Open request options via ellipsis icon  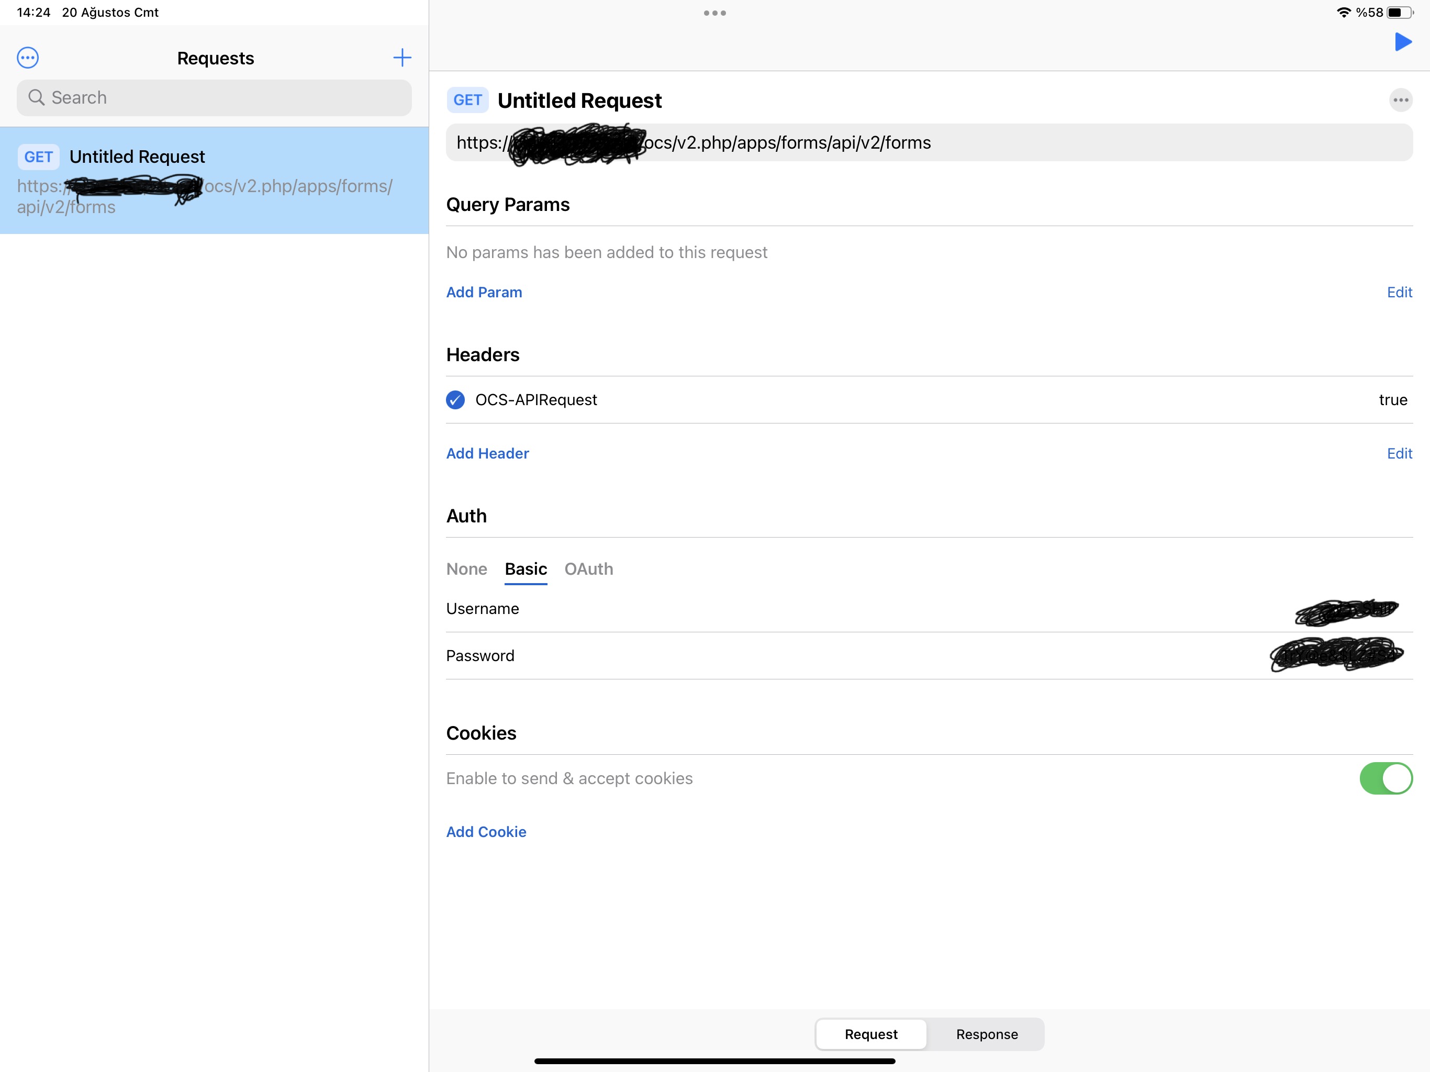[x=1400, y=99]
